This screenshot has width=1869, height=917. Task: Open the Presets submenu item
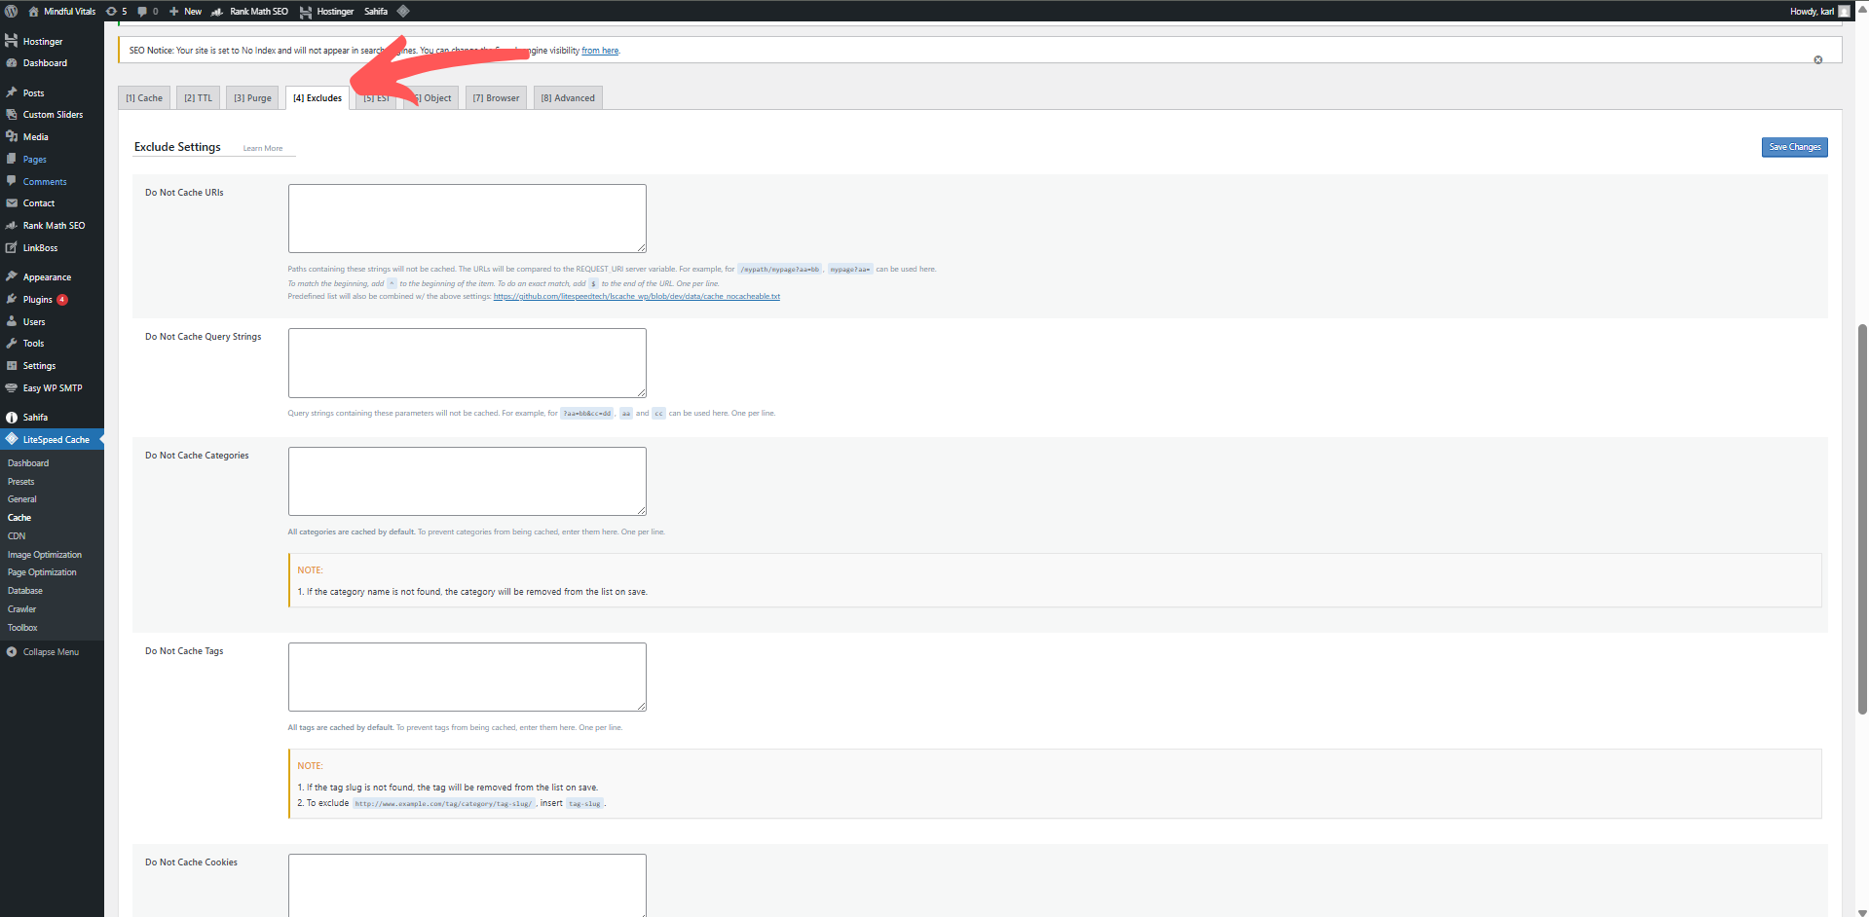(21, 482)
